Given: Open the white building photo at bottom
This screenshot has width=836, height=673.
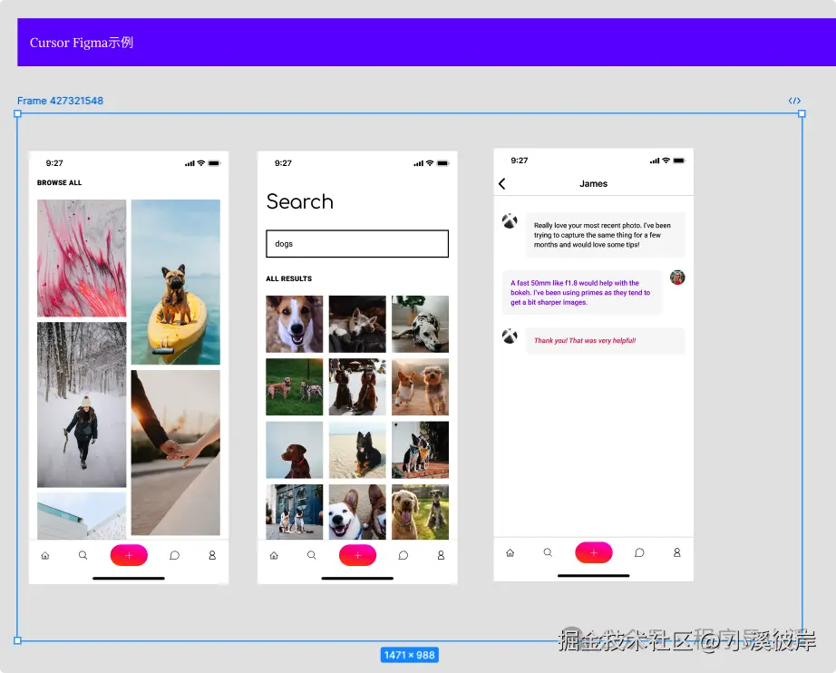Looking at the screenshot, I should click(82, 516).
